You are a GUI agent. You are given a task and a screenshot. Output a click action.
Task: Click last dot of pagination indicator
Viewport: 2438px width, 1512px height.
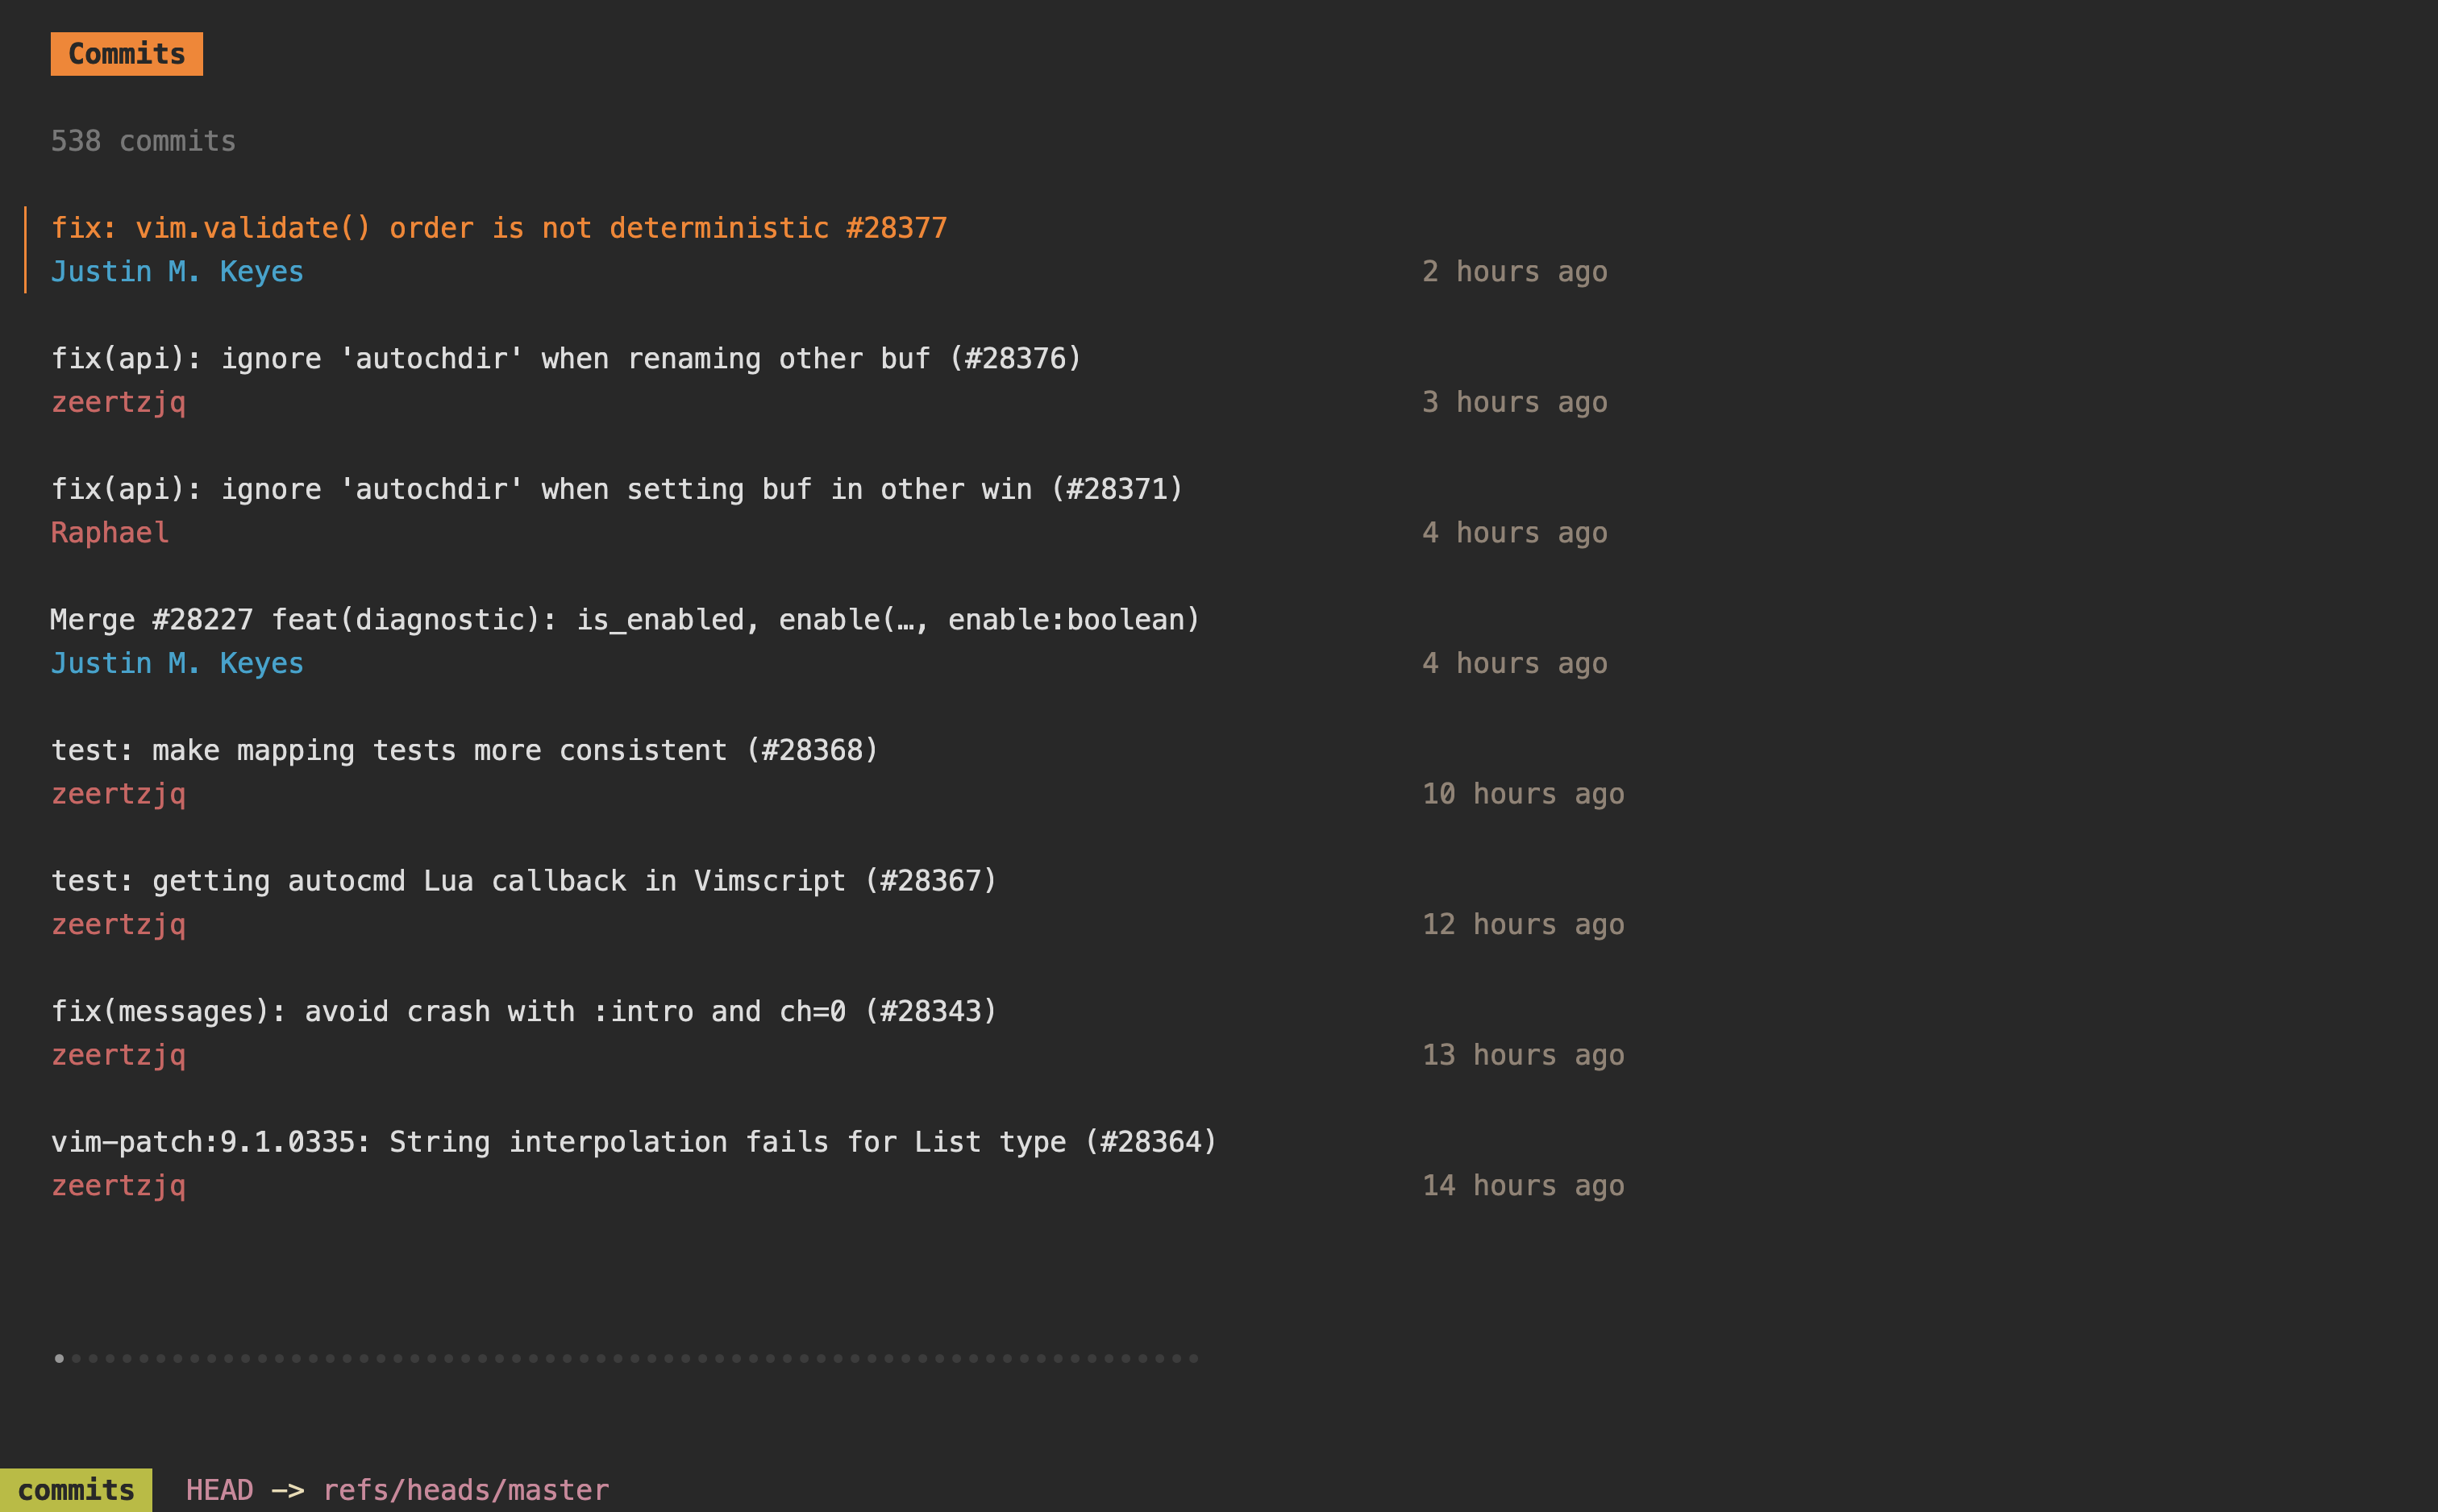[x=1193, y=1358]
